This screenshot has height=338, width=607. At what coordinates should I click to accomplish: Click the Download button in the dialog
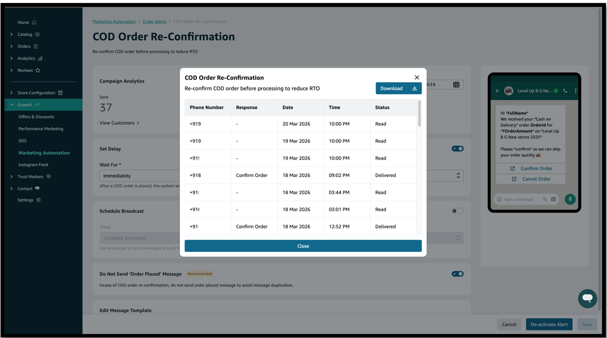click(398, 88)
